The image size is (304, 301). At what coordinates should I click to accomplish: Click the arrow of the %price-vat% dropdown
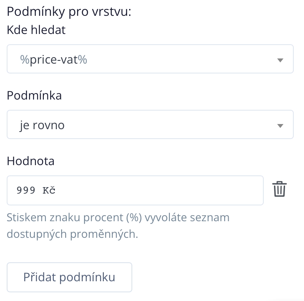point(280,60)
